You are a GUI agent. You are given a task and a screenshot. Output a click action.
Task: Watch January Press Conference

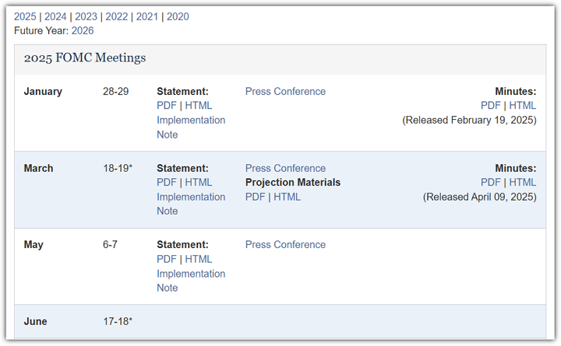285,92
